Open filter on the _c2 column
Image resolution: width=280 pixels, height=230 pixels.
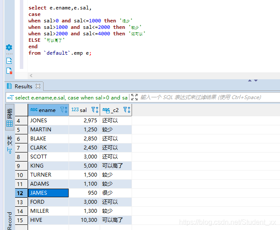pyautogui.click(x=125, y=109)
